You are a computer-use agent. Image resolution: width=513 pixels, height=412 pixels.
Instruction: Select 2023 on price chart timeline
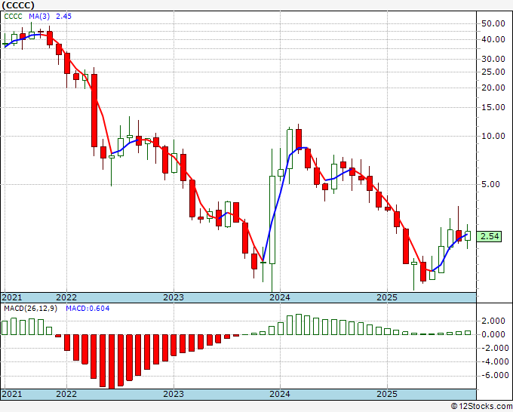coord(174,297)
